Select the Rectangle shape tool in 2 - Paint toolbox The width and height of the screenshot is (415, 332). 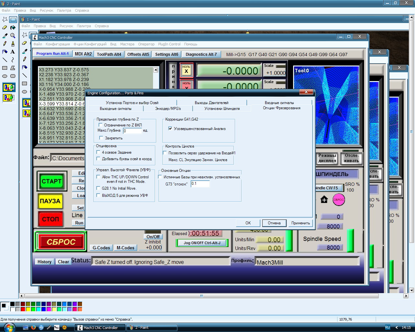[x=5, y=68]
